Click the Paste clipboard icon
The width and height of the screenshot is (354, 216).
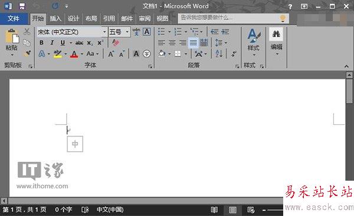pyautogui.click(x=12, y=36)
